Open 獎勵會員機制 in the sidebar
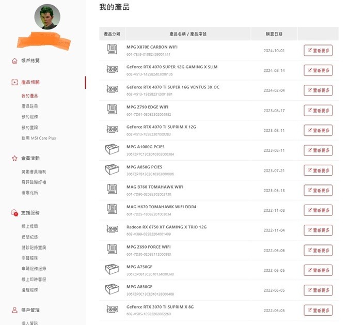 (x=34, y=172)
